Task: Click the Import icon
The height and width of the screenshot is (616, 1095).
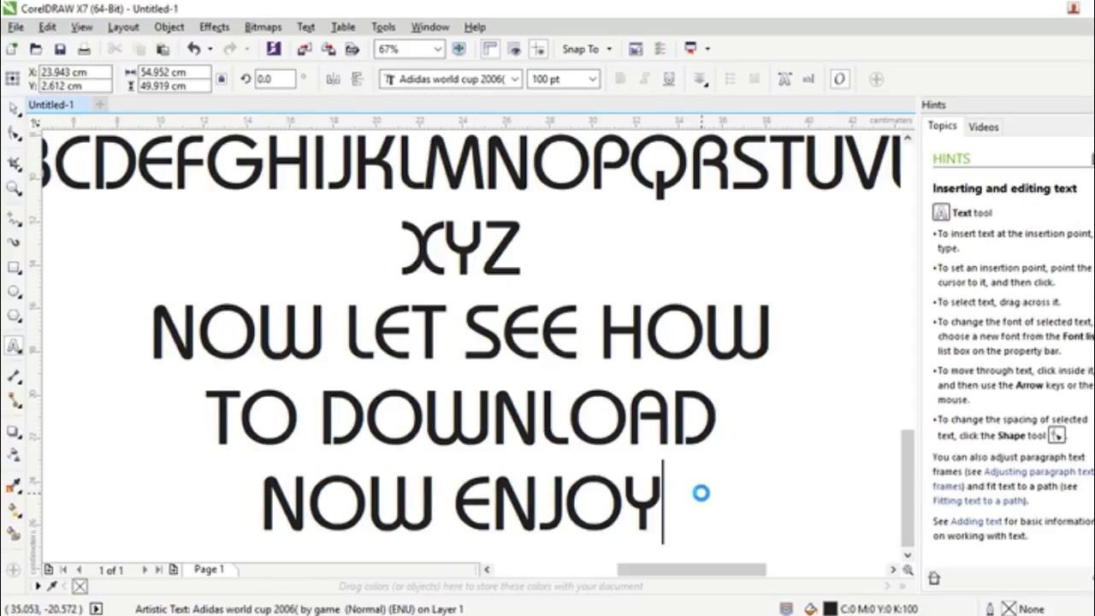Action: pos(305,50)
